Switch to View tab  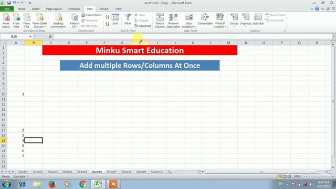(118, 9)
